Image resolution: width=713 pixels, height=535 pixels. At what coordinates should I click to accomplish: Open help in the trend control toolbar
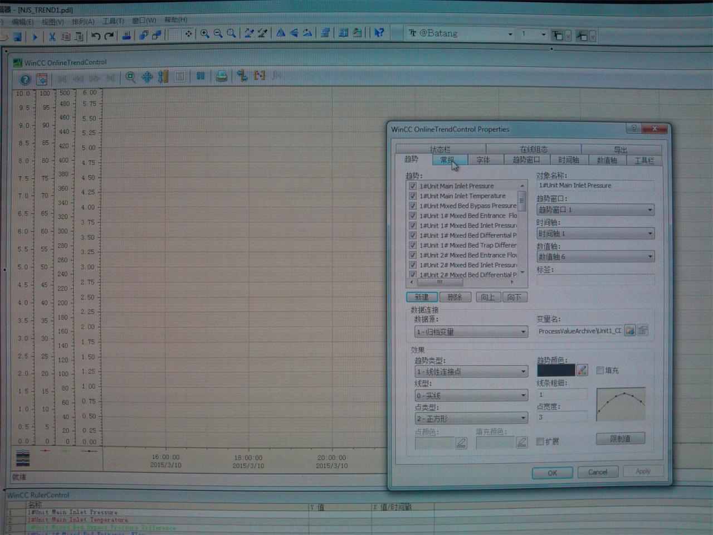(25, 80)
